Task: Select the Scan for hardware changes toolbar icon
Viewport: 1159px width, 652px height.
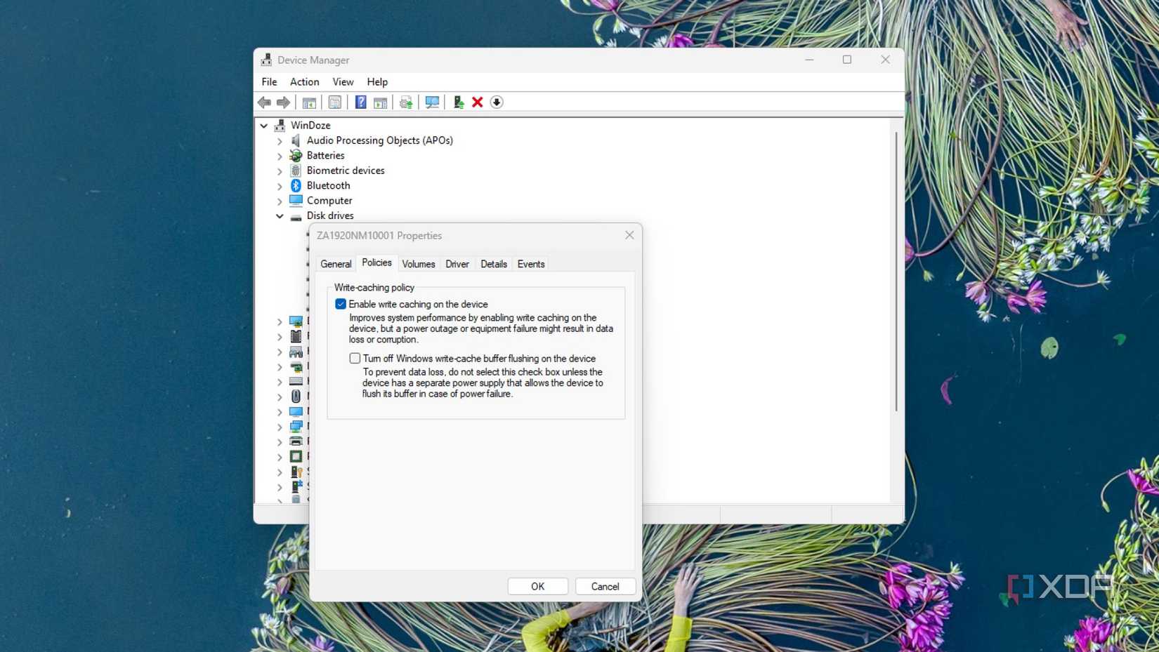Action: [432, 102]
